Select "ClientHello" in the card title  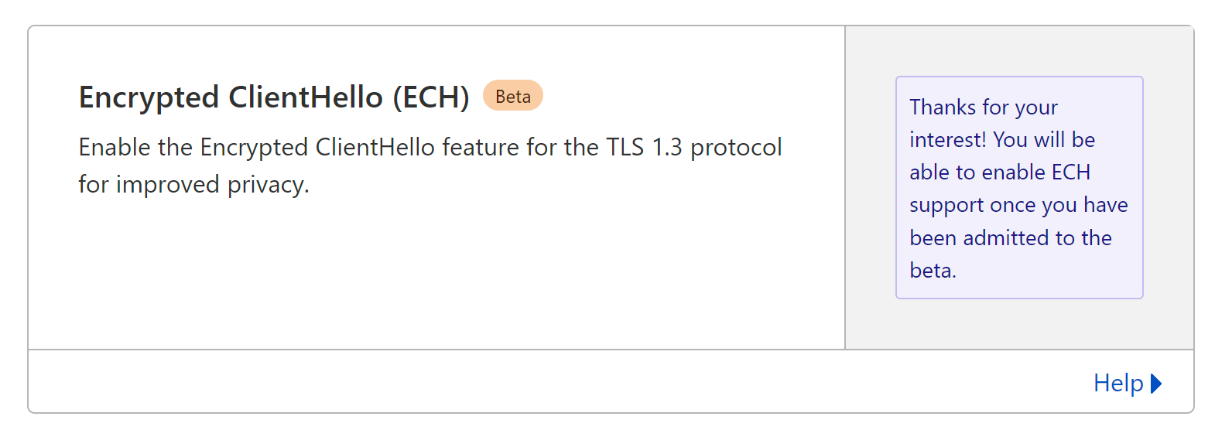pos(306,97)
